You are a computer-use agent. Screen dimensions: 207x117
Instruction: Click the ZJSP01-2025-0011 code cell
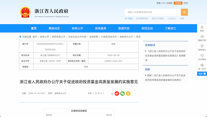[x=113, y=61]
